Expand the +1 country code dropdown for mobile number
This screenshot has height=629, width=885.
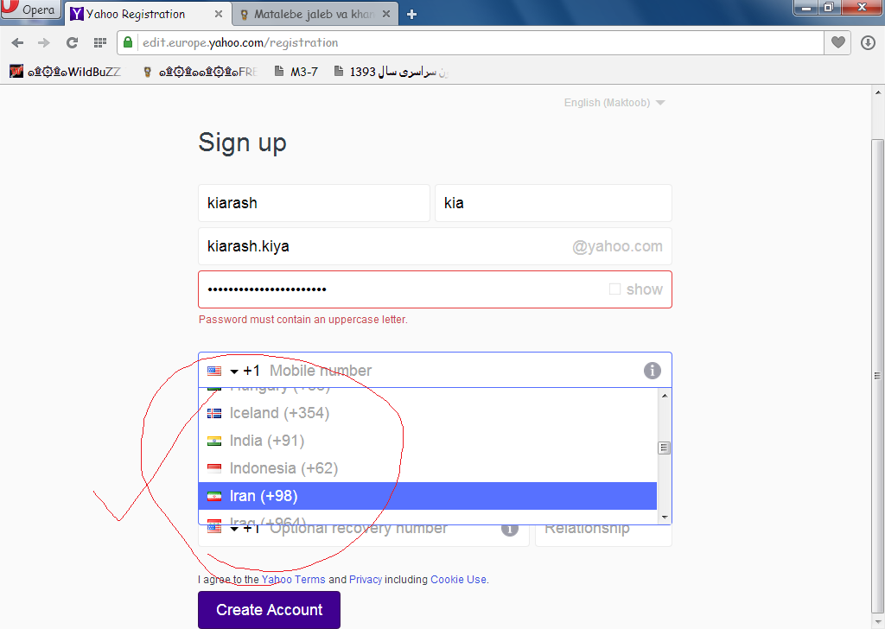(245, 371)
